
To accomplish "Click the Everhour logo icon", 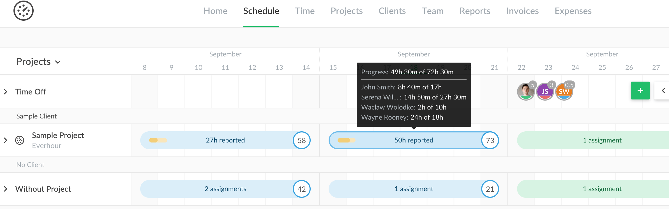I will (24, 11).
